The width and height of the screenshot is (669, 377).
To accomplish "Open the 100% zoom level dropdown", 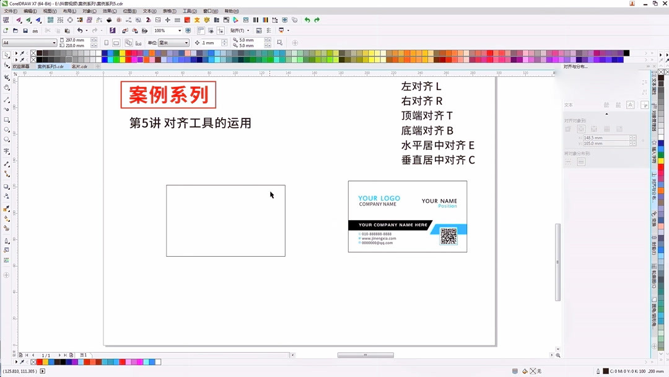I will point(180,30).
